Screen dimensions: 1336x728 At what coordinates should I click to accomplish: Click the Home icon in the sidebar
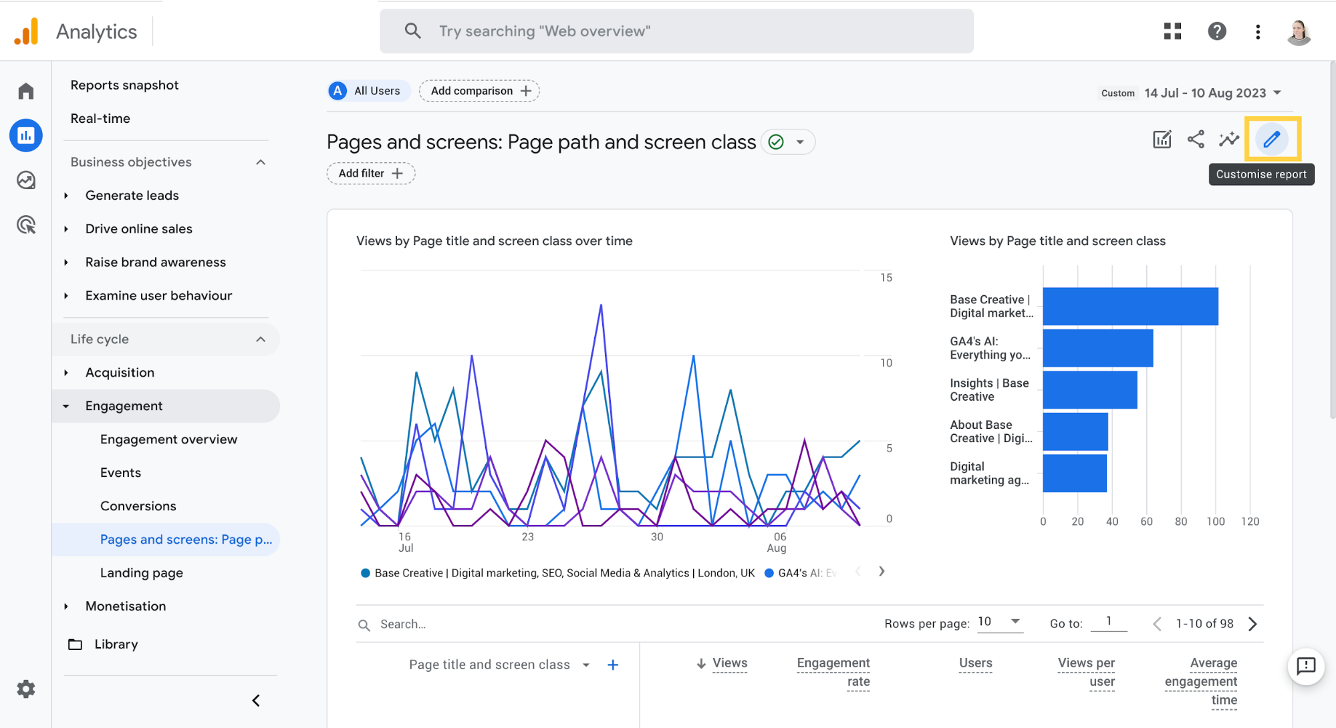[25, 89]
